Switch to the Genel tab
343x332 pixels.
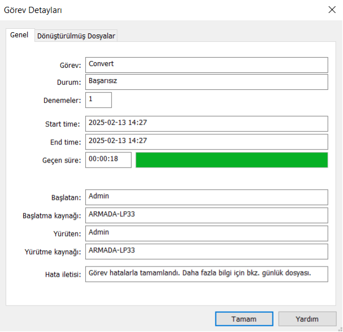[x=19, y=35]
